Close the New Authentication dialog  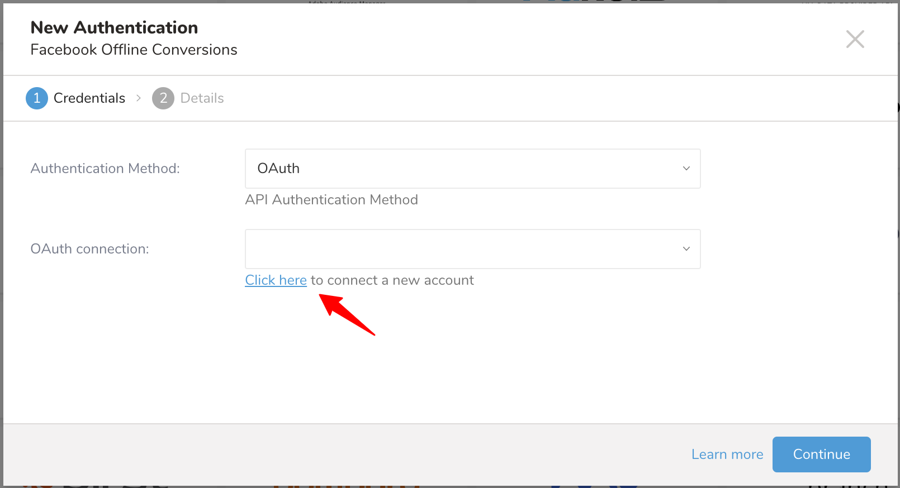click(855, 39)
